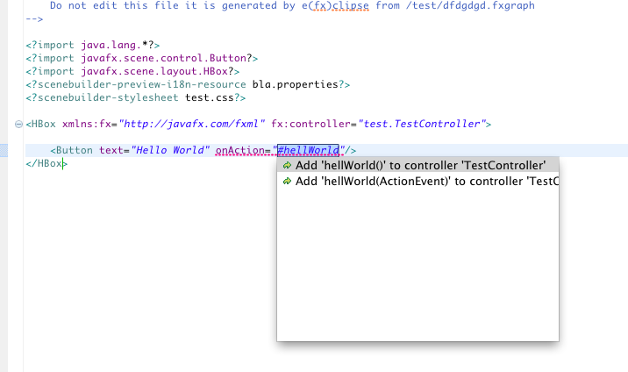Click green arrow icon beside 'hellWorld(ActionEvent)' proposal
This screenshot has height=372, width=628.
point(287,182)
